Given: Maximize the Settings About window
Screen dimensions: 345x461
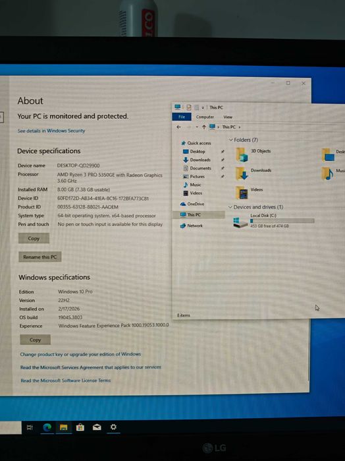Looking at the screenshot, I should point(288,83).
